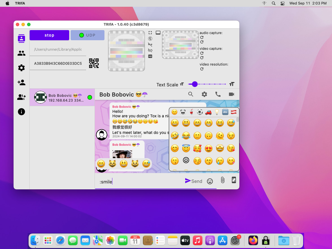Open the Settings gear in left sidebar

click(21, 68)
